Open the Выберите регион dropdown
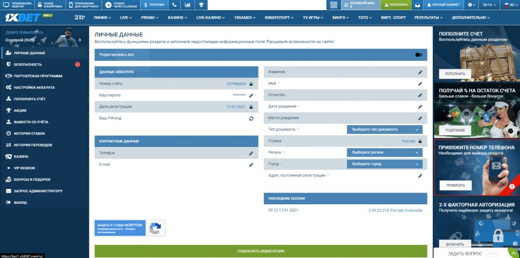 point(385,153)
